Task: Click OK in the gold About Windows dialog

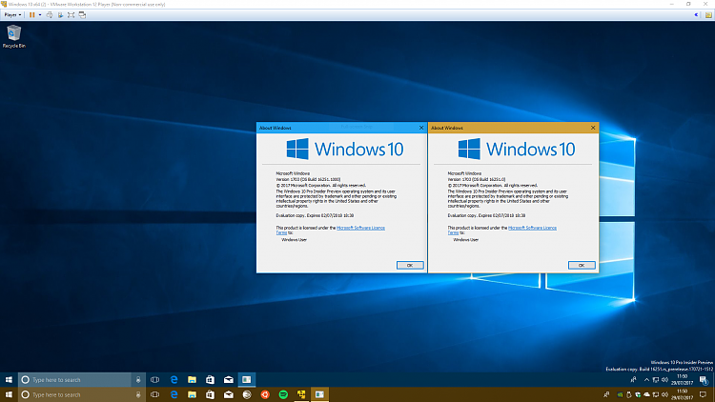Action: click(582, 265)
